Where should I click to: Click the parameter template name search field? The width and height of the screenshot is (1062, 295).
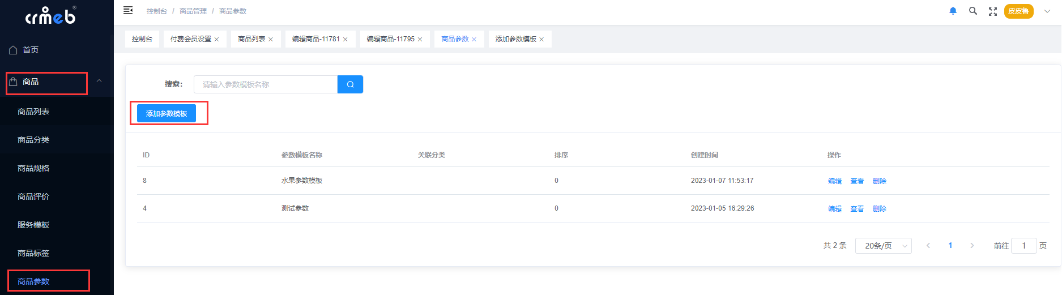(x=265, y=84)
